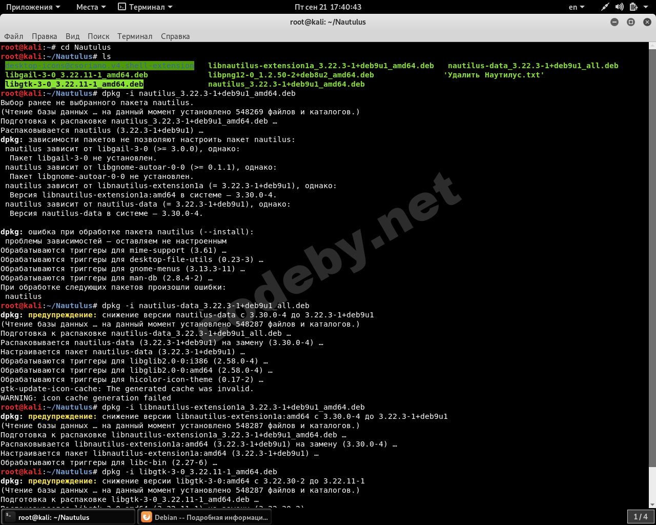This screenshot has width=656, height=525.
Task: Click 'Пакет libgail-3-0 не установлен.' line
Action: [x=83, y=158]
